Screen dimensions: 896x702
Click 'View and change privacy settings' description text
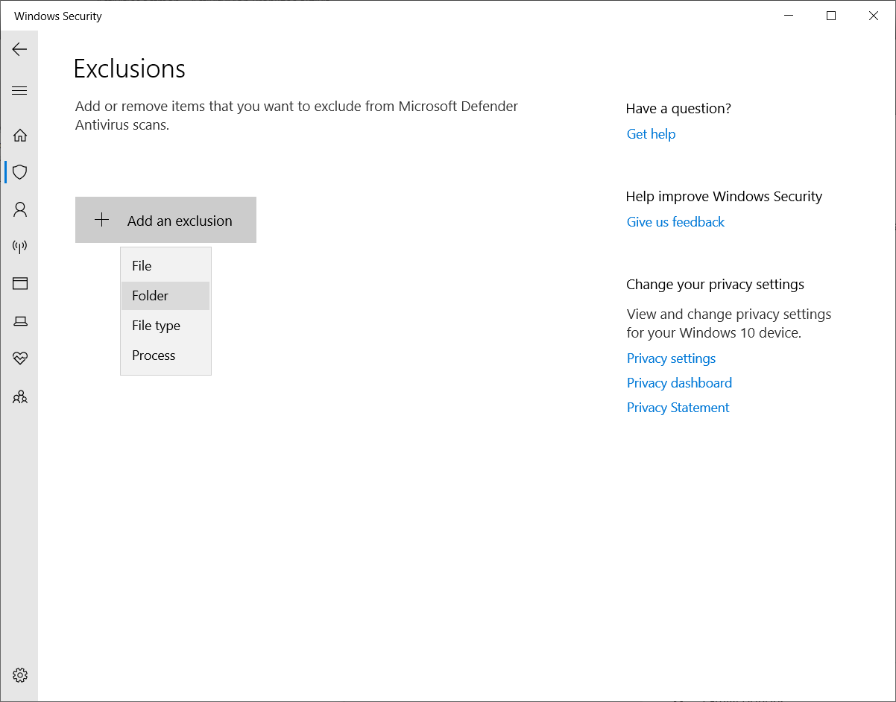pos(729,323)
